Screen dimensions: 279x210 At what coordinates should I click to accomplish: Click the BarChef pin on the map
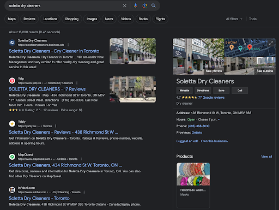(x=232, y=47)
